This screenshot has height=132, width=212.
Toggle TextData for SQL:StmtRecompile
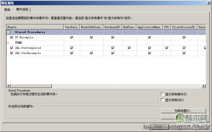tap(72, 53)
